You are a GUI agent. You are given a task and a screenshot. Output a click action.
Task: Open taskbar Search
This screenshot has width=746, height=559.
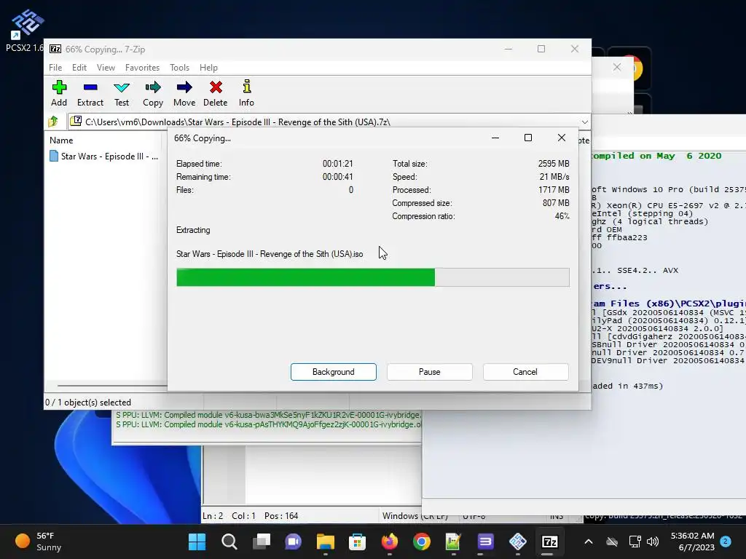coord(229,542)
